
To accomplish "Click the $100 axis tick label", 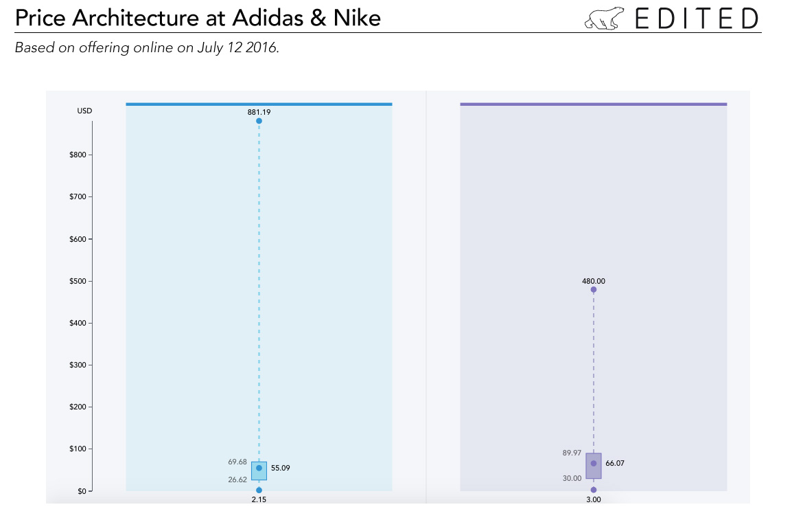I will click(x=78, y=449).
